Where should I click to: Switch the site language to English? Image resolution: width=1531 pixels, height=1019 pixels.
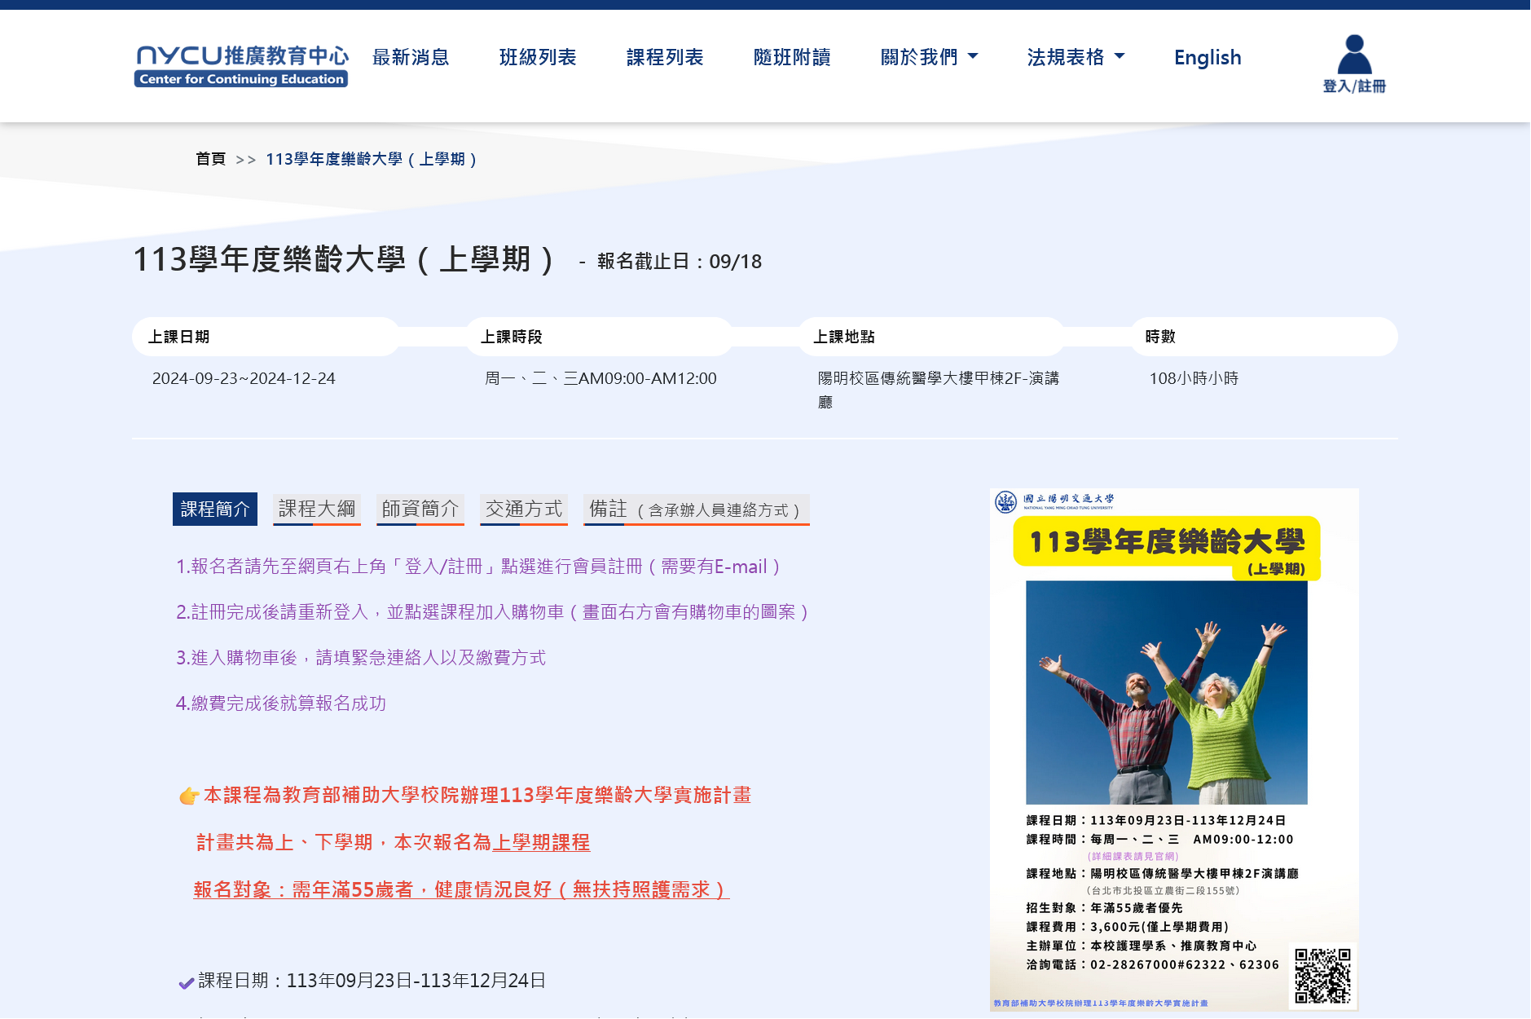(1208, 57)
